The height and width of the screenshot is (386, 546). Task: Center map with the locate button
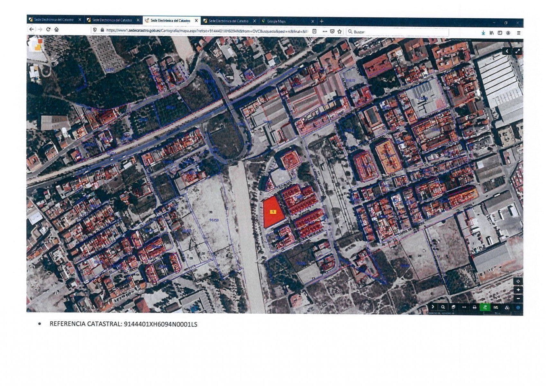[518, 281]
